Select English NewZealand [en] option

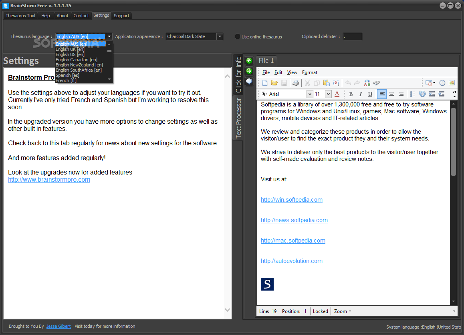coord(79,65)
